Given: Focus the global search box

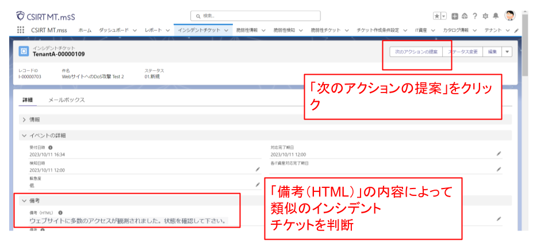Looking at the screenshot, I should [255, 16].
